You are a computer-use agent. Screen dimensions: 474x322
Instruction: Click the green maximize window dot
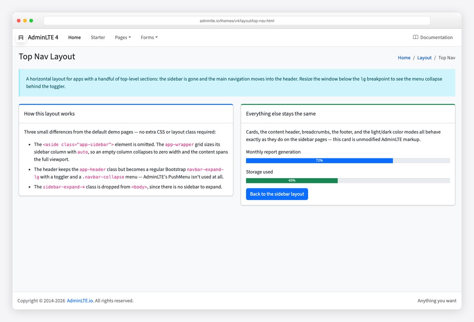[x=31, y=21]
